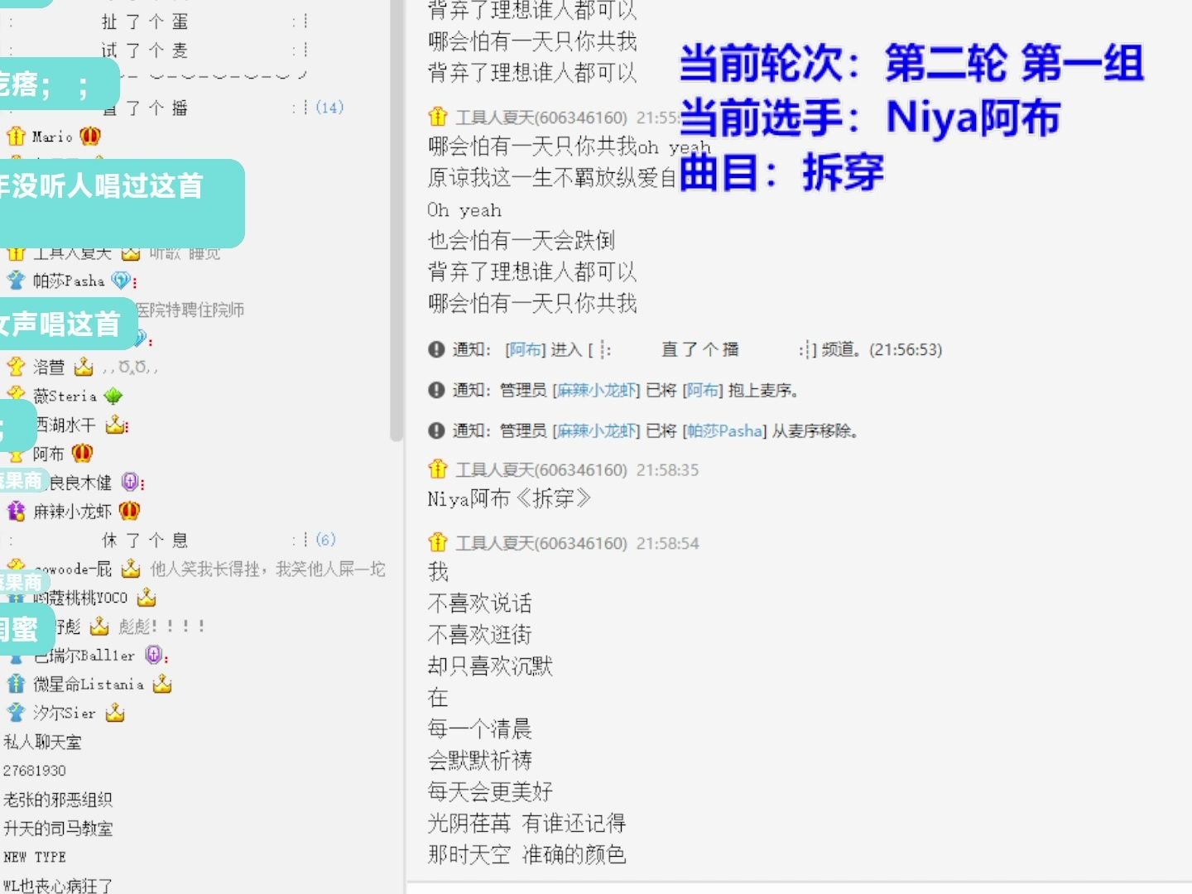
Task: Click the gold crown badge beside 汐尔Sier
Action: pos(115,713)
